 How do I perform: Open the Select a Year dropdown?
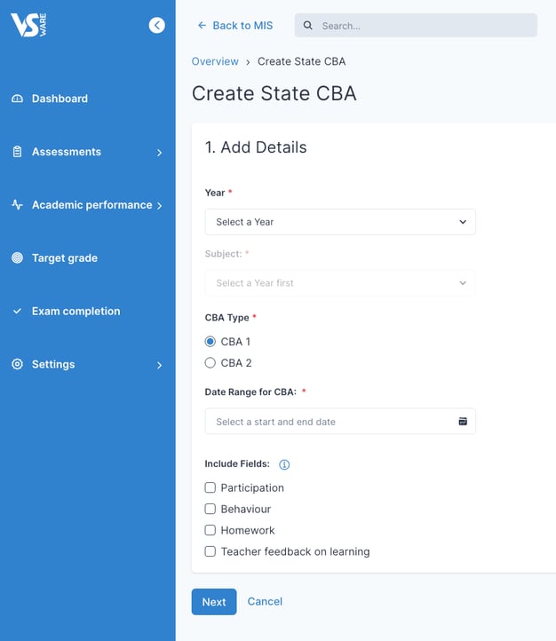[x=340, y=222]
